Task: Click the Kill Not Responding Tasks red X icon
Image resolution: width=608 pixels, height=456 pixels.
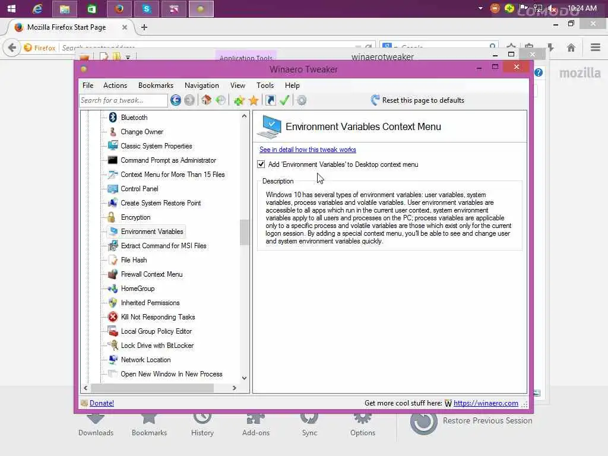Action: coord(113,317)
